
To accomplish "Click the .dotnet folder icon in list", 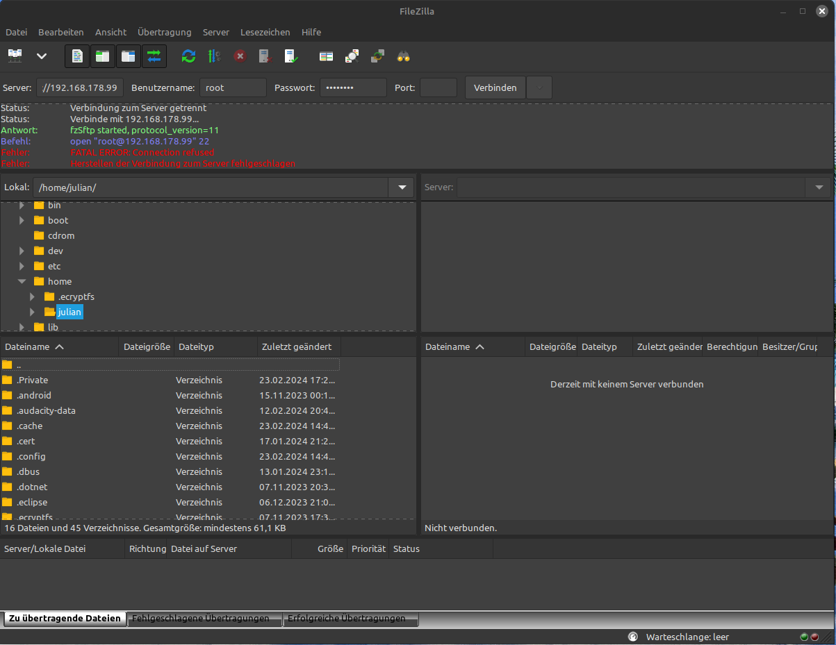I will click(7, 487).
